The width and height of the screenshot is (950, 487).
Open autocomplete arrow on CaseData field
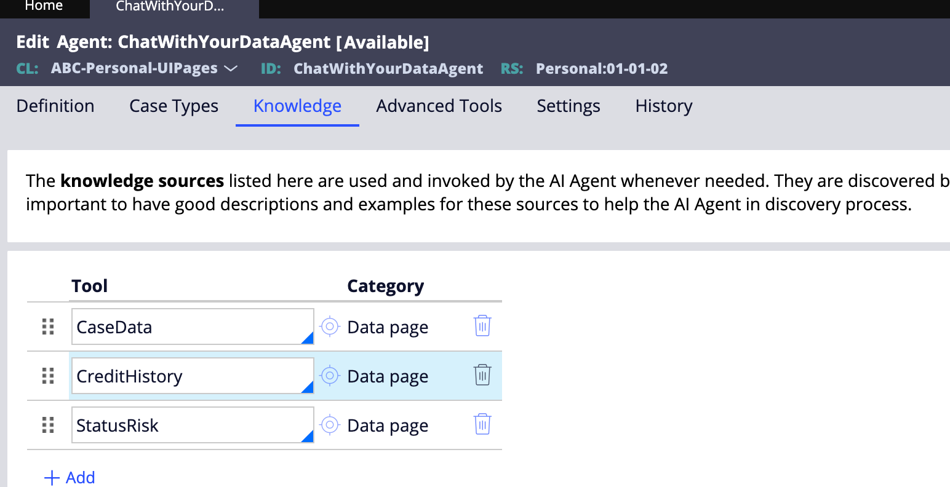click(308, 338)
